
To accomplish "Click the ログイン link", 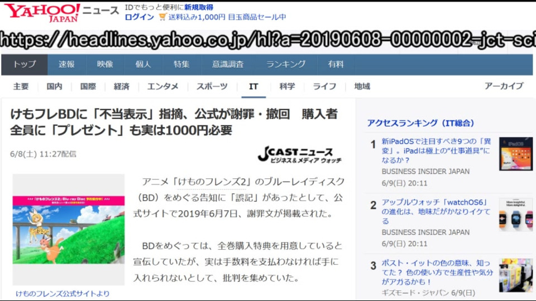I will point(139,17).
